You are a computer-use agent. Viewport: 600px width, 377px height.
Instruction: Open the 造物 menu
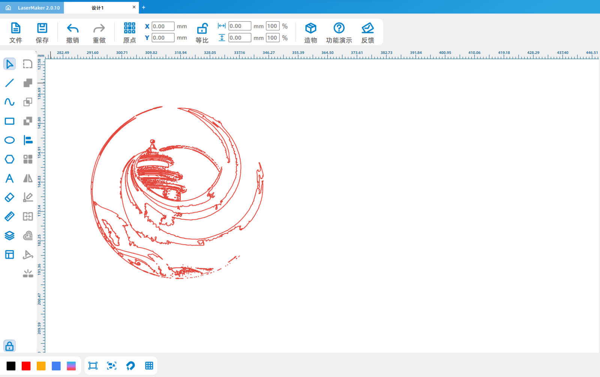(x=310, y=33)
